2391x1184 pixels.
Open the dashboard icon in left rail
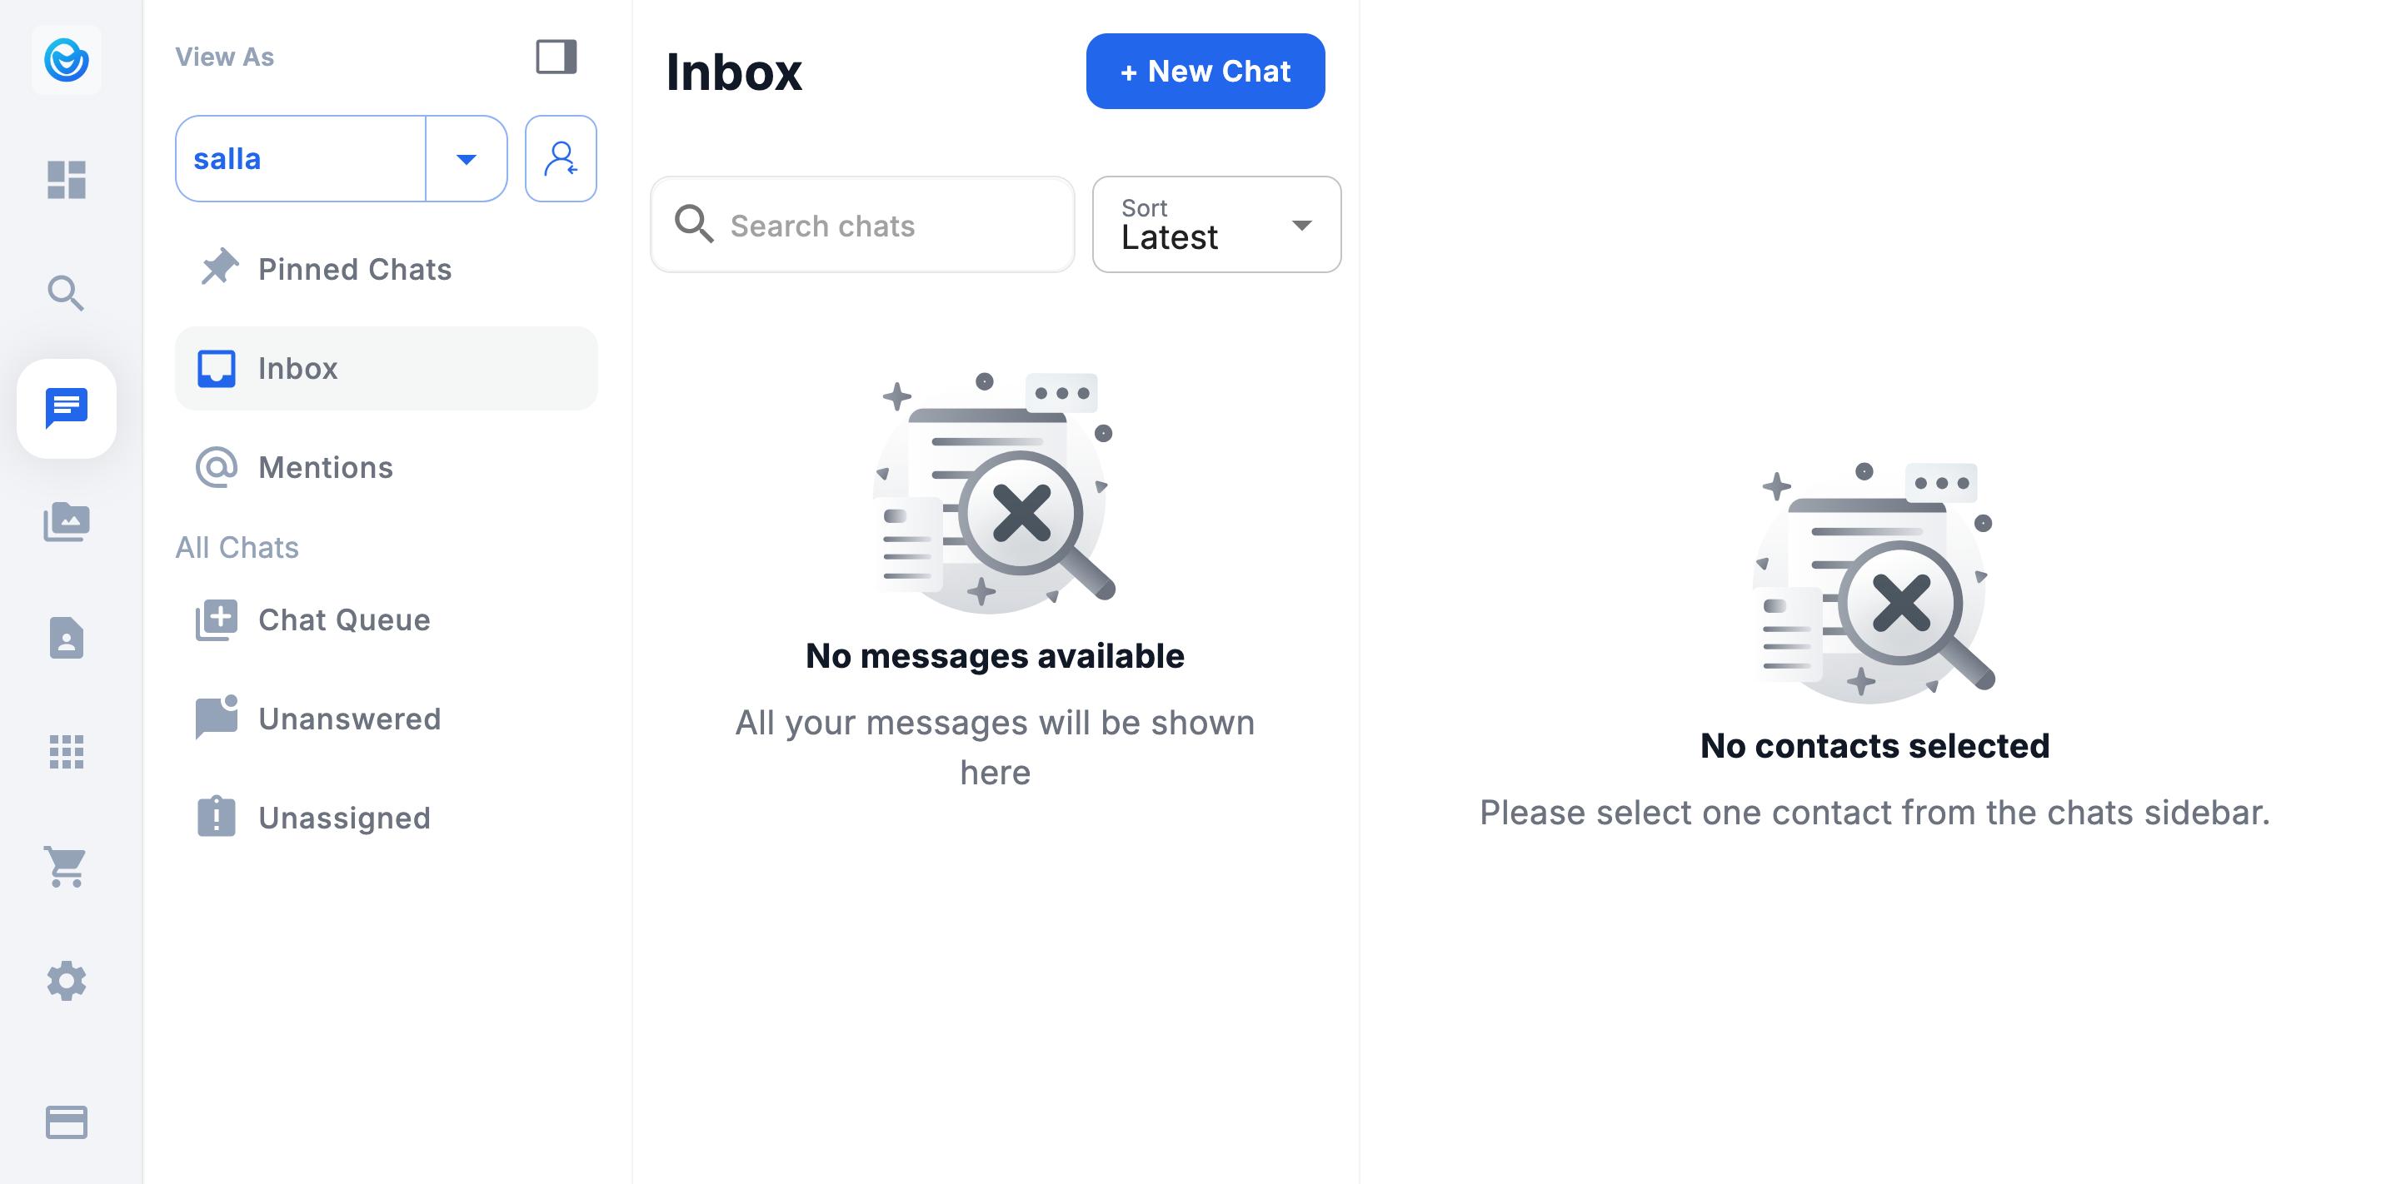(x=66, y=179)
